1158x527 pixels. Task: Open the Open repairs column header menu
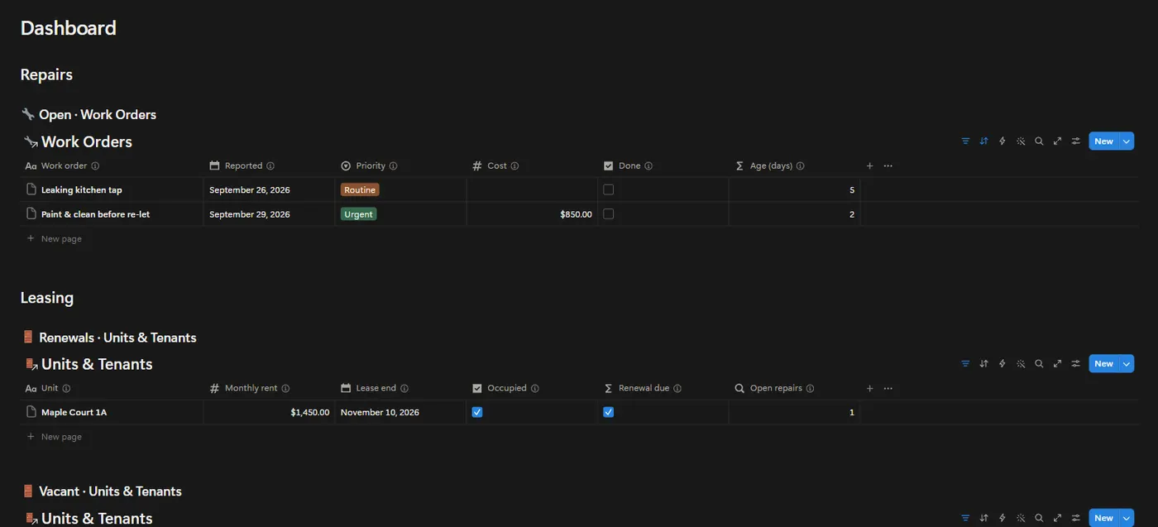pyautogui.click(x=795, y=389)
